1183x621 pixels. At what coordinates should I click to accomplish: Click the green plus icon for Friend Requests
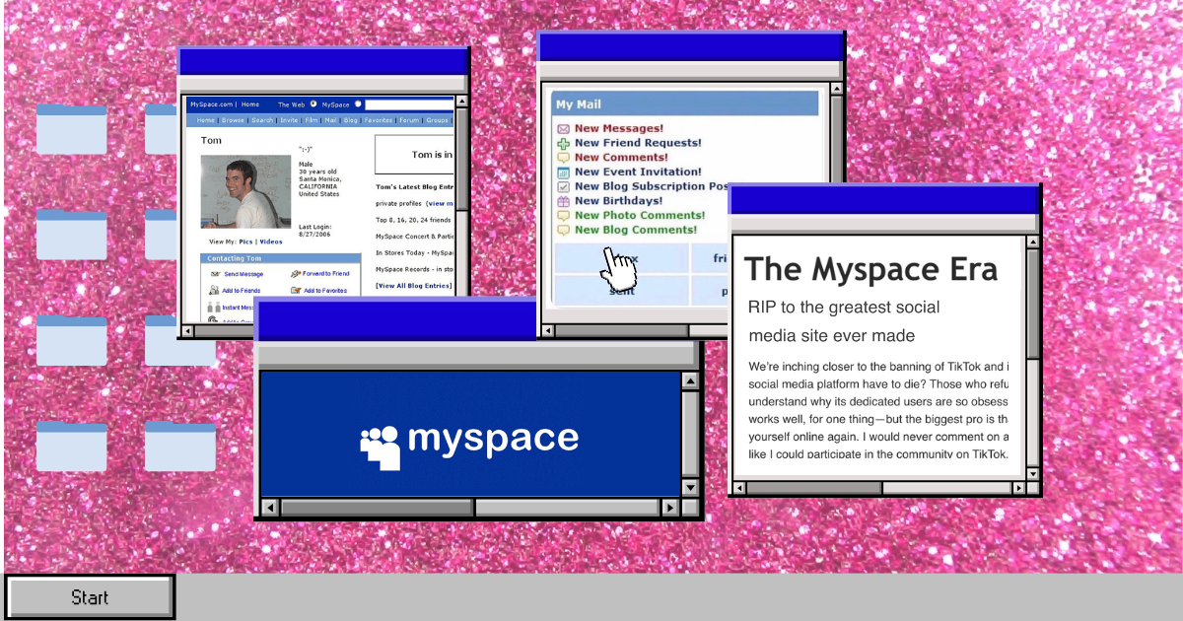tap(563, 143)
